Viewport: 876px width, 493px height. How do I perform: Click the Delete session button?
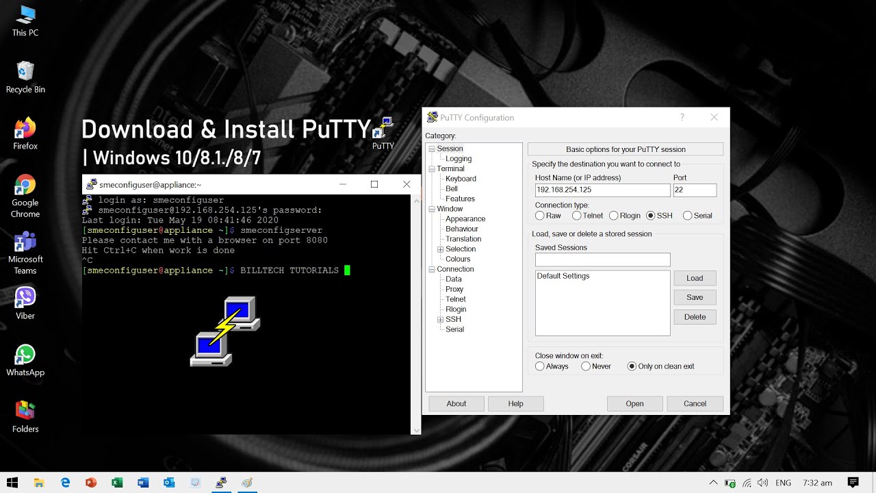pyautogui.click(x=695, y=317)
